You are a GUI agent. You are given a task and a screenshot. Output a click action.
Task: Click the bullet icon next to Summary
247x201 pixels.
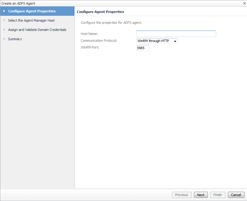(x=4, y=39)
